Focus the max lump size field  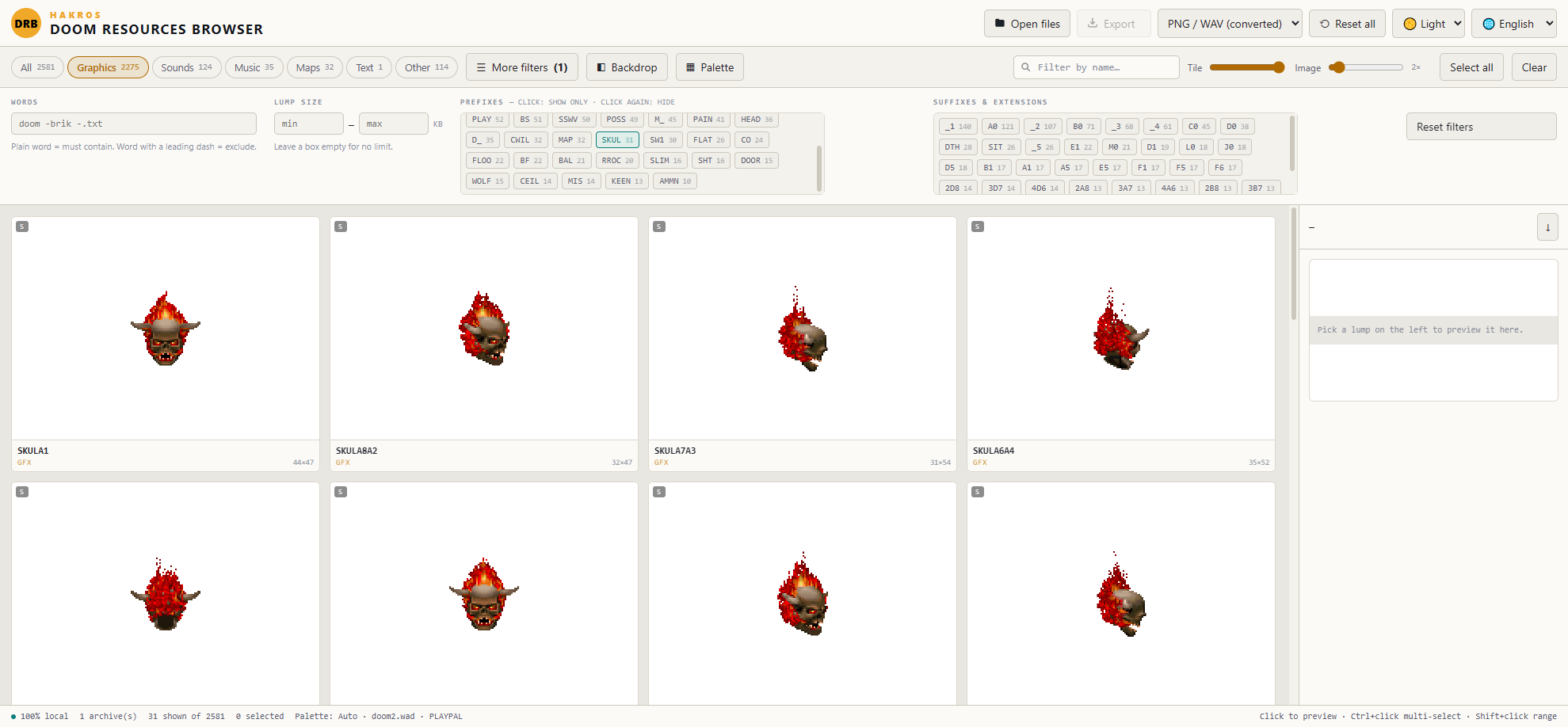[394, 124]
